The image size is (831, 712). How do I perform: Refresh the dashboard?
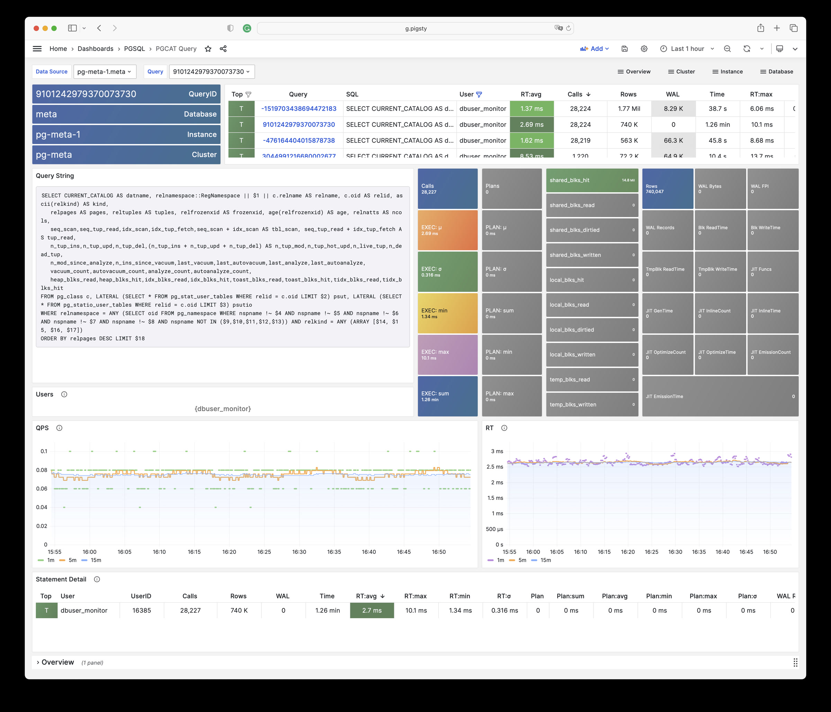(747, 49)
